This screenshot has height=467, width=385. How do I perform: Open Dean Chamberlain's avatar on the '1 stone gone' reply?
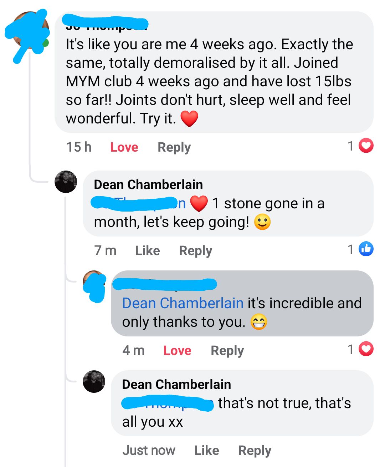coord(66,182)
